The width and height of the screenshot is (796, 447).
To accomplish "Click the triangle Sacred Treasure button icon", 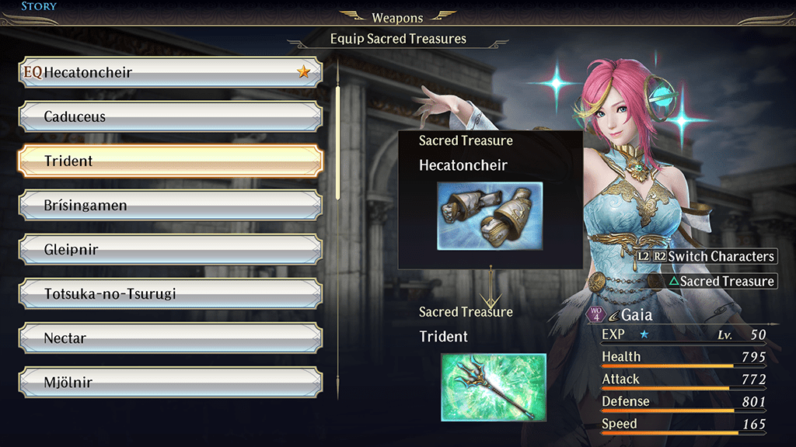I will 674,281.
